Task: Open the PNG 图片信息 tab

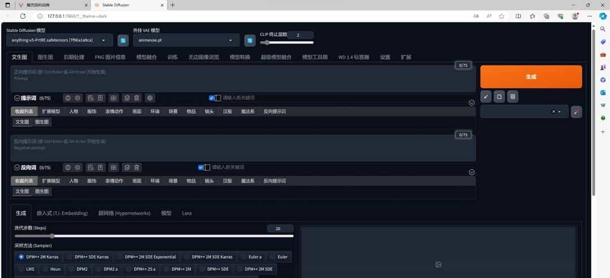Action: [x=110, y=57]
